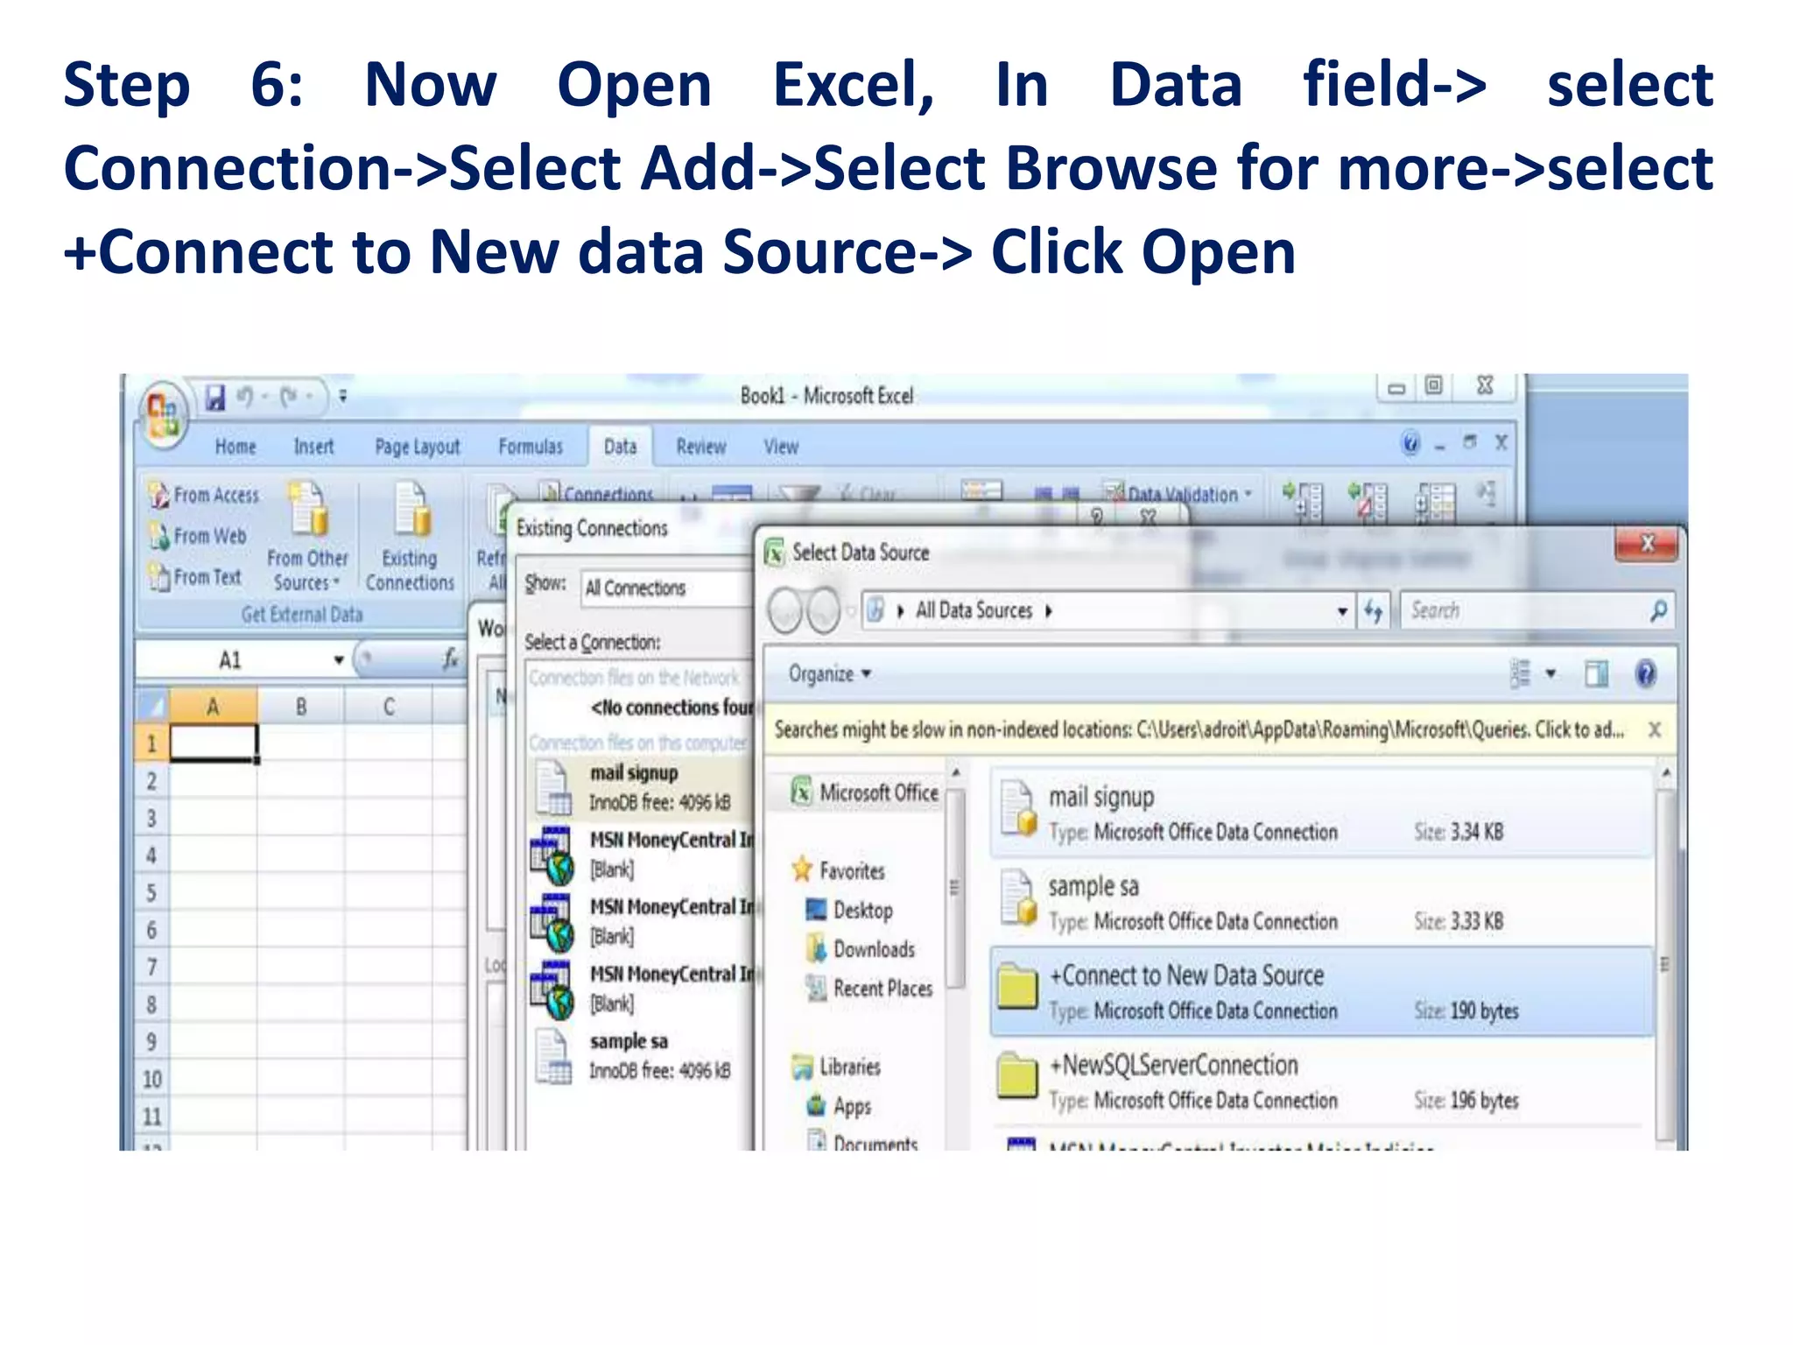Open Recent Places in navigation pane

[x=869, y=989]
